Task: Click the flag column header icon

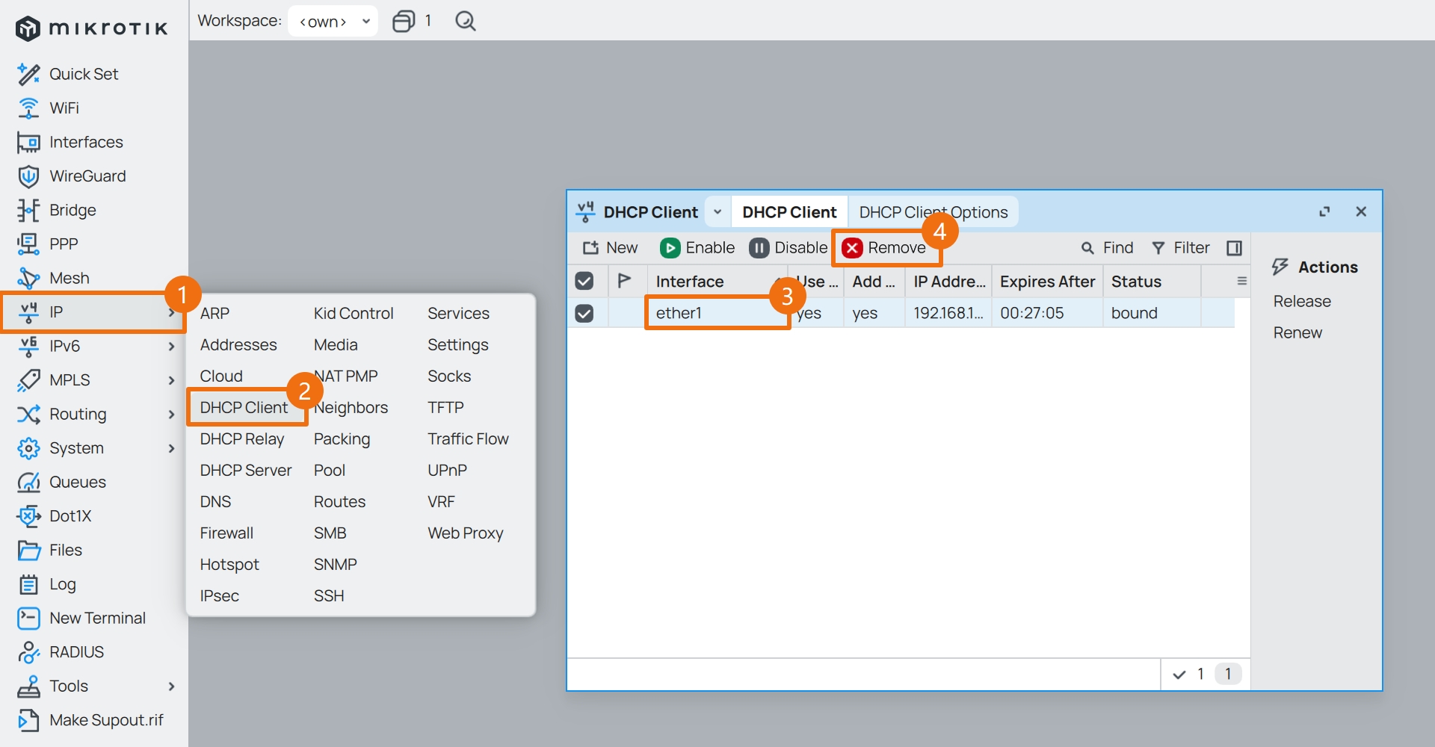Action: (x=624, y=281)
